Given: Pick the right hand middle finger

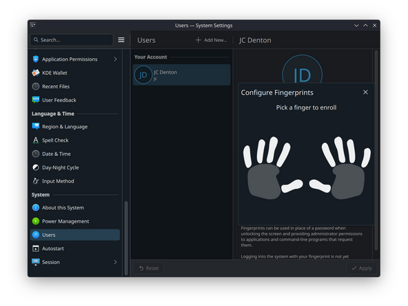Looking at the screenshot, I should [x=340, y=150].
